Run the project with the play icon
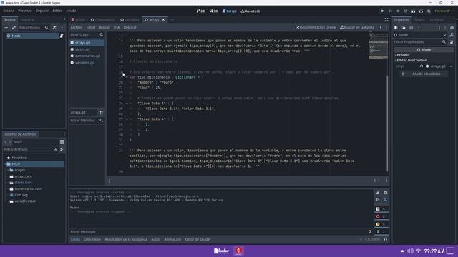 coord(382,11)
